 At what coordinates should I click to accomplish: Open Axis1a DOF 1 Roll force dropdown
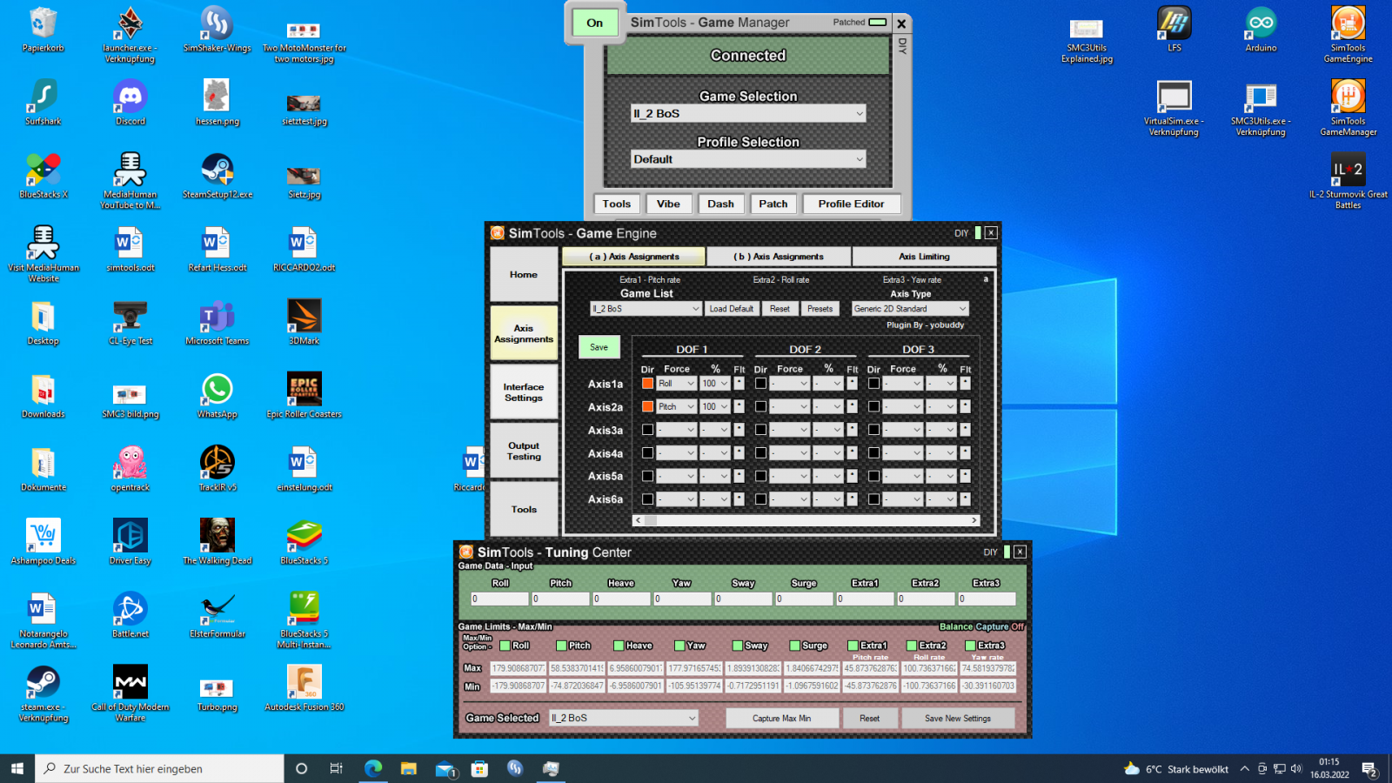pyautogui.click(x=676, y=383)
